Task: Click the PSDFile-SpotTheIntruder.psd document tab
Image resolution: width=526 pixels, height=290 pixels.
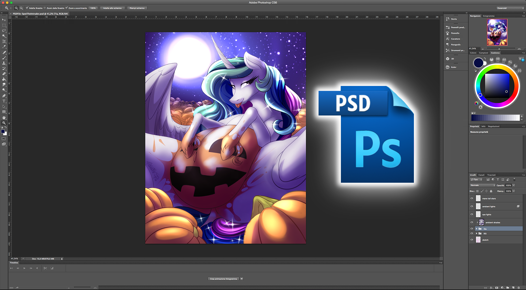Action: (x=40, y=14)
